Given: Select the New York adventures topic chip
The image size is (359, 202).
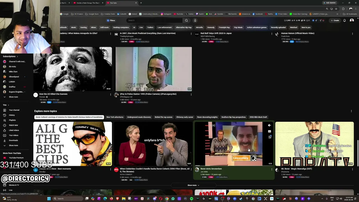Looking at the screenshot, I should click(115, 117).
